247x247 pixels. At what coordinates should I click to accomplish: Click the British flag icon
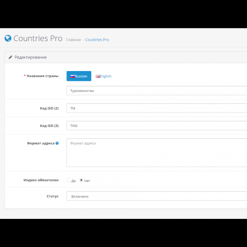point(98,76)
